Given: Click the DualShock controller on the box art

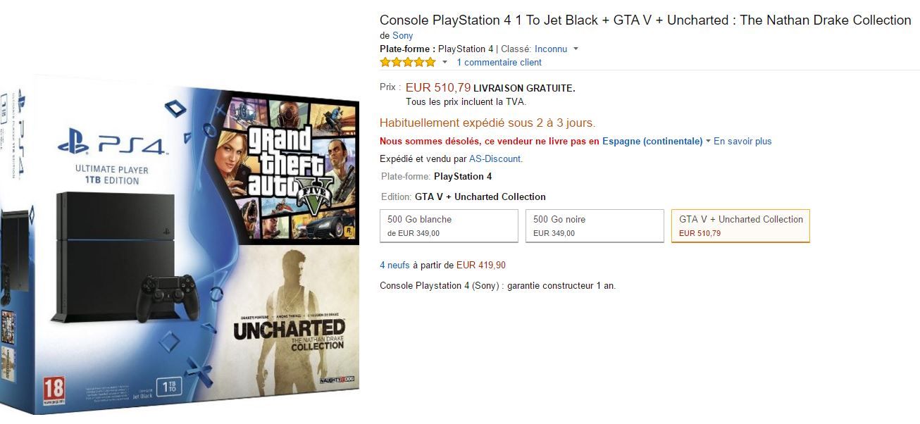Looking at the screenshot, I should tap(167, 292).
